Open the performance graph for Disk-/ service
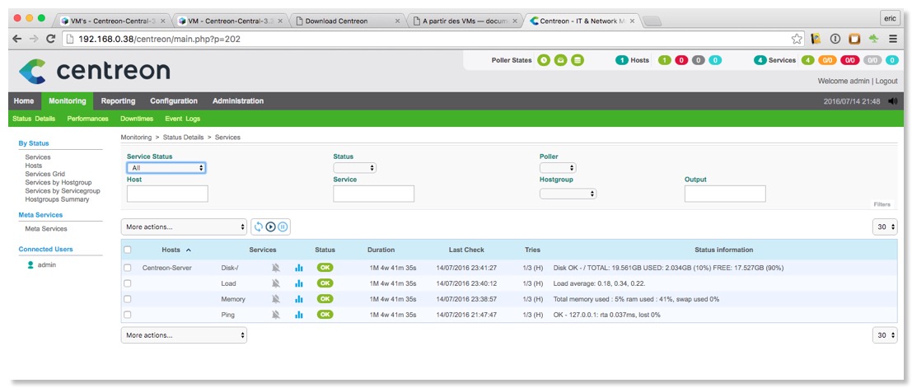 (x=299, y=268)
